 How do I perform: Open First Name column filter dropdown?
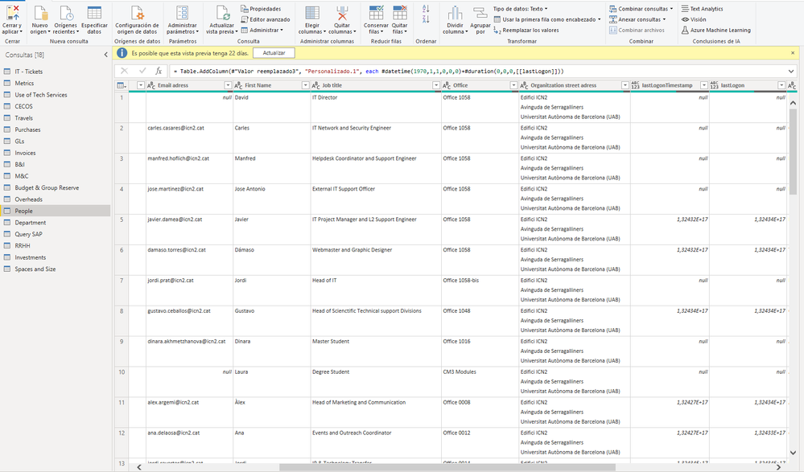click(x=305, y=85)
